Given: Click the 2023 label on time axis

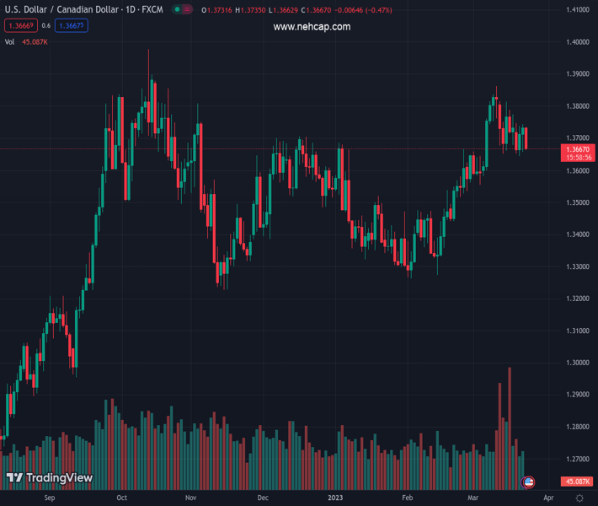Looking at the screenshot, I should 335,498.
